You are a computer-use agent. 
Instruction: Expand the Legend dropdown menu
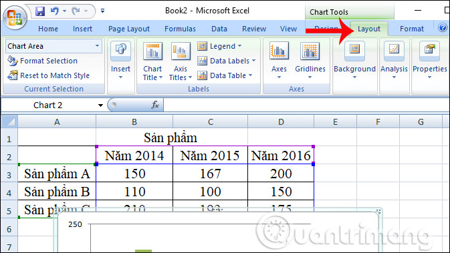click(x=239, y=46)
